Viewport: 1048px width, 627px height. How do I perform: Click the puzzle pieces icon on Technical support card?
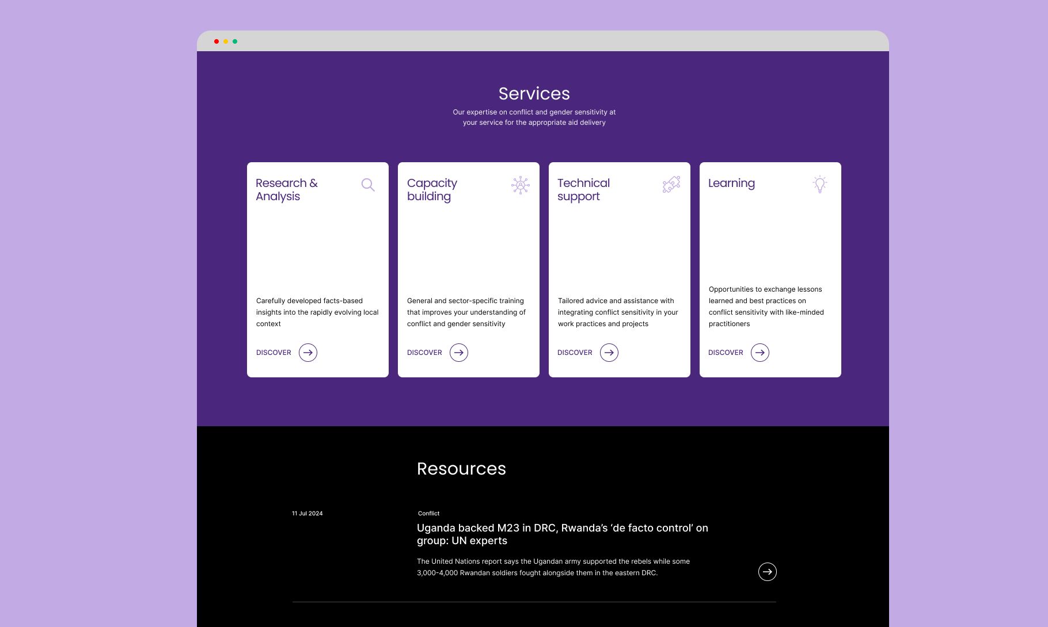[x=670, y=185]
